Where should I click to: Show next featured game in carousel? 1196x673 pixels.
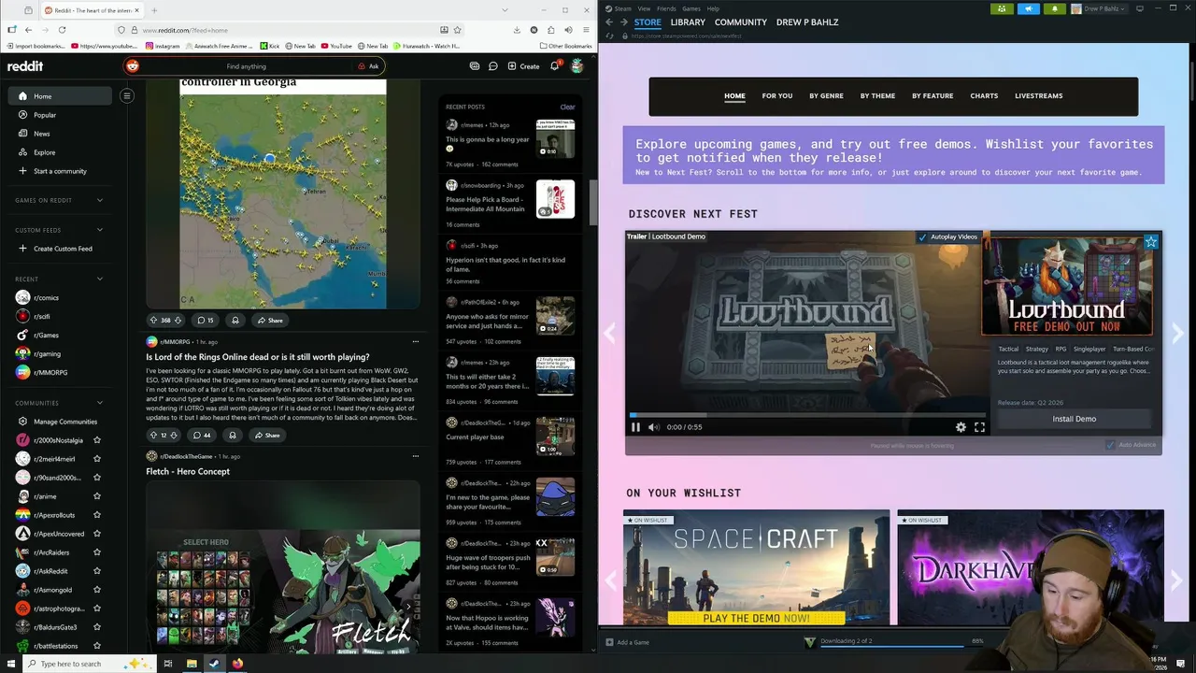1177,333
